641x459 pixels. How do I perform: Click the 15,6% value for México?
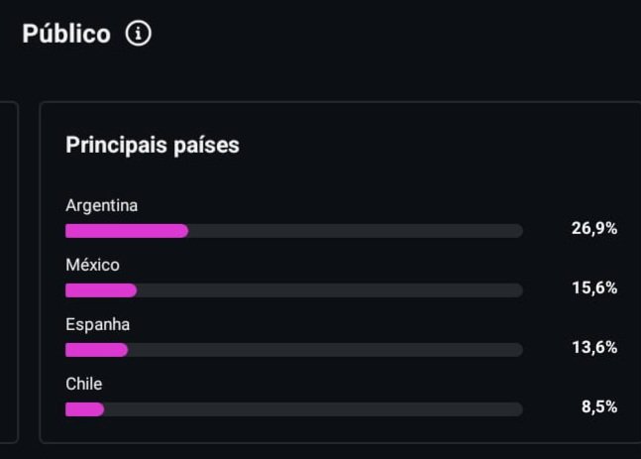click(593, 288)
